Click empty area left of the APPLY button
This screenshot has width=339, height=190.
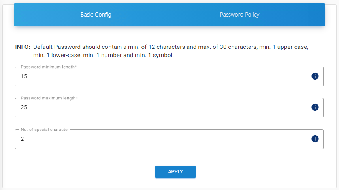[99, 172]
